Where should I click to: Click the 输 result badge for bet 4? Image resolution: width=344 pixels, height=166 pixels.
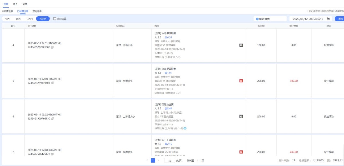(x=241, y=45)
